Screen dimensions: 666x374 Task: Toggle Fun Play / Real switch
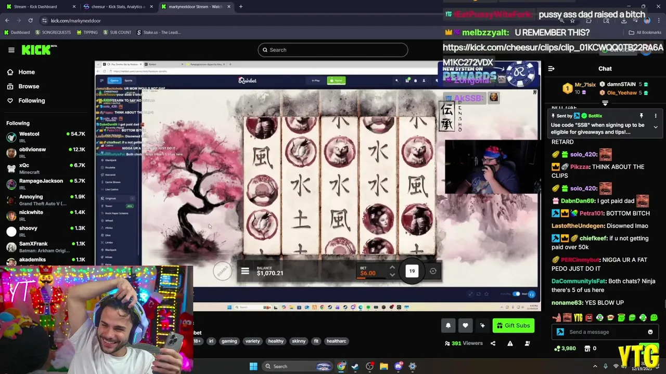(x=516, y=294)
